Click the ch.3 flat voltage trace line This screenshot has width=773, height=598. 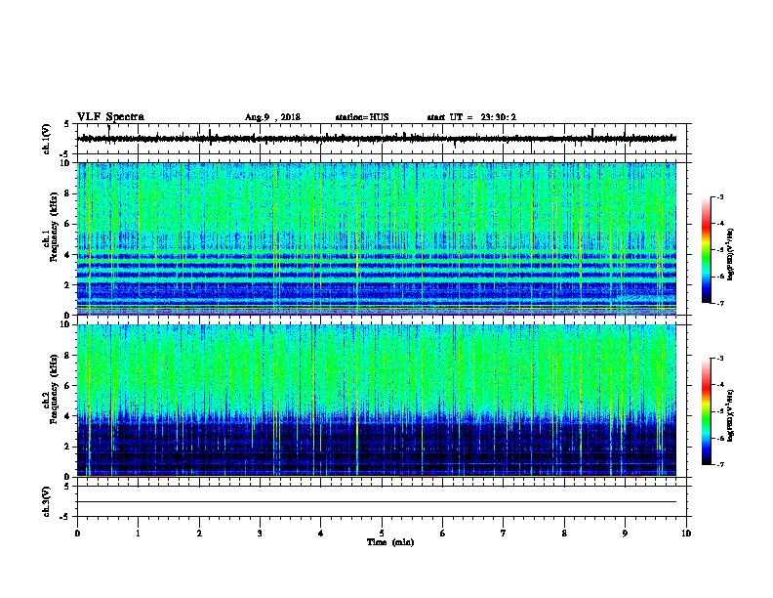coord(377,502)
